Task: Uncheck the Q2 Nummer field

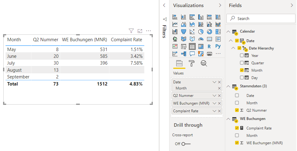Action: click(x=237, y=110)
